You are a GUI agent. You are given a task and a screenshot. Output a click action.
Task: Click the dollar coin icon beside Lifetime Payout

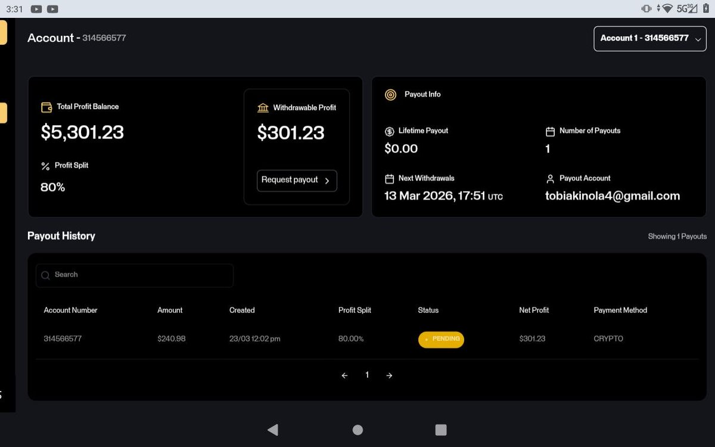point(390,131)
